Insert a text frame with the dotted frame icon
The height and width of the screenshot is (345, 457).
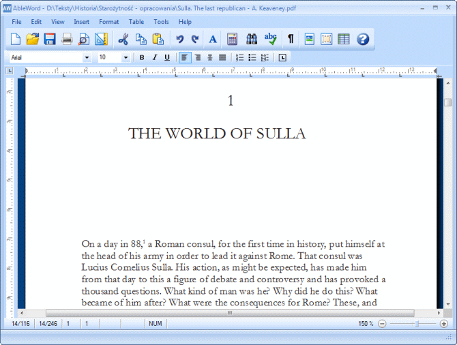(x=327, y=39)
